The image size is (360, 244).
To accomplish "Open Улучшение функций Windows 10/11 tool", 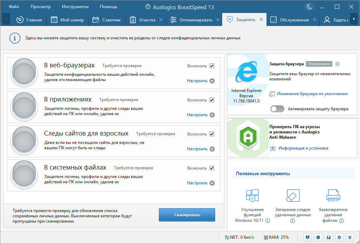I will pos(252,206).
